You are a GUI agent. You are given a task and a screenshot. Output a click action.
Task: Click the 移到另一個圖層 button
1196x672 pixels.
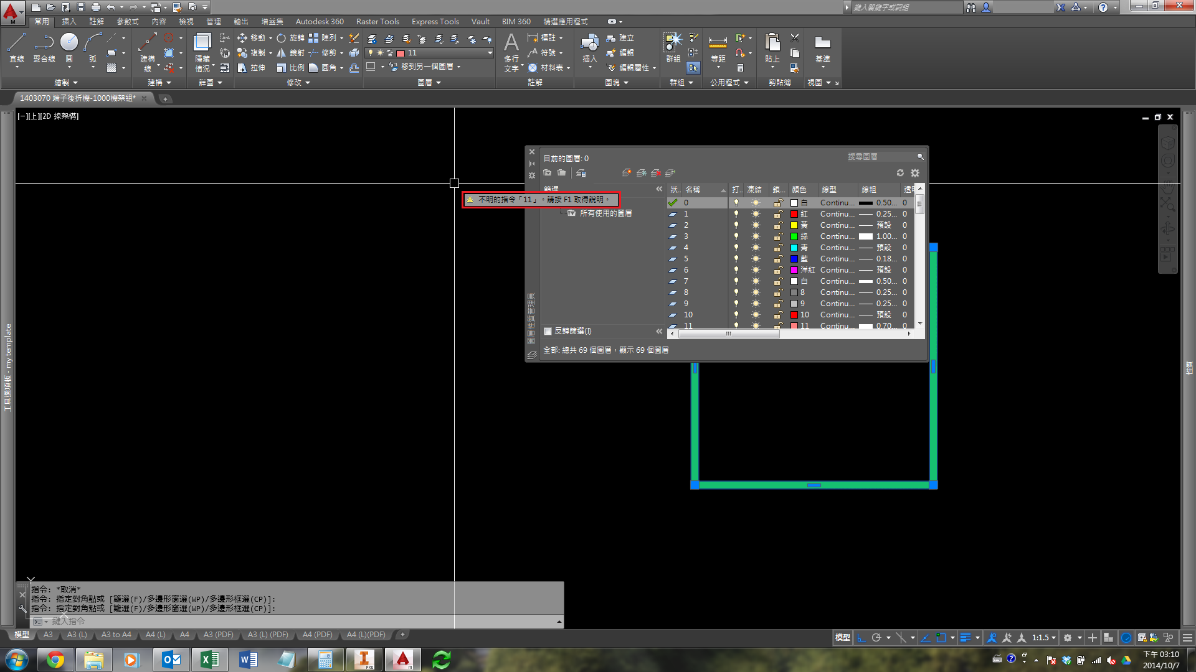(x=421, y=67)
